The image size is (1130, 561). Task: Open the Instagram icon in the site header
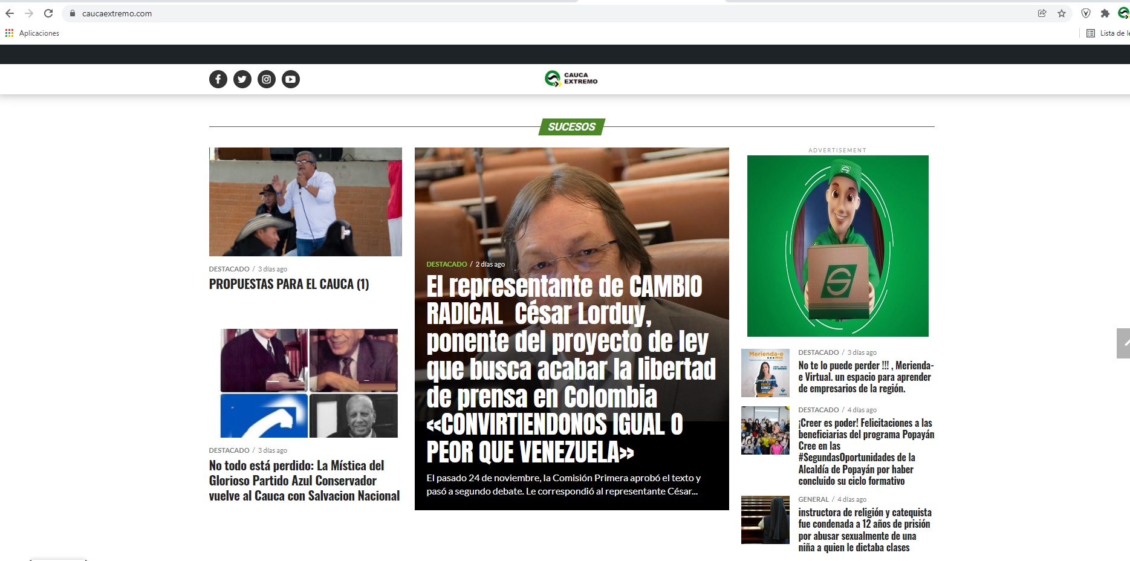[x=267, y=79]
